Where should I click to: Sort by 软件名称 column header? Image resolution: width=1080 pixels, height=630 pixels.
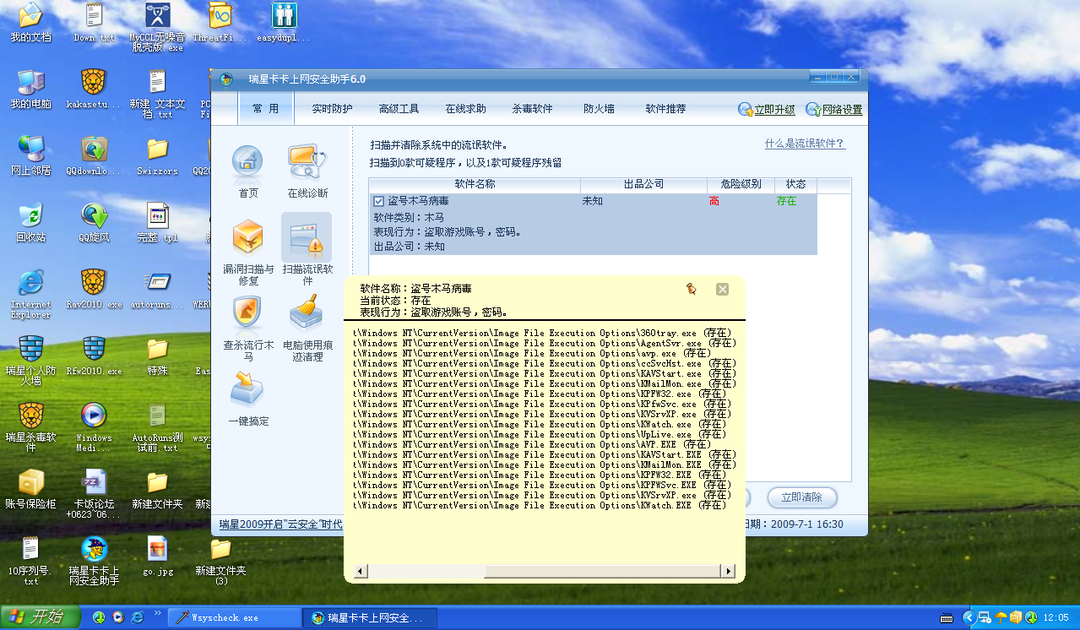pos(475,184)
